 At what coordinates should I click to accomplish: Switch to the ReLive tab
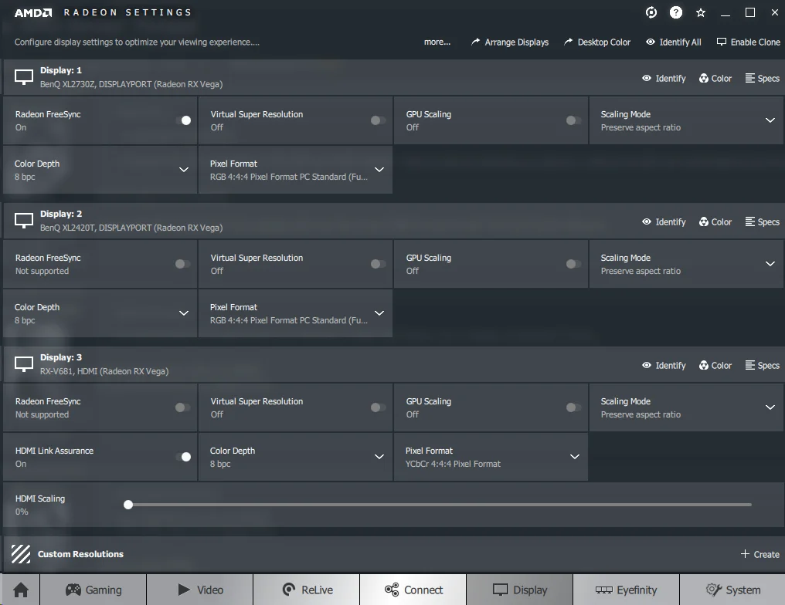(x=307, y=590)
